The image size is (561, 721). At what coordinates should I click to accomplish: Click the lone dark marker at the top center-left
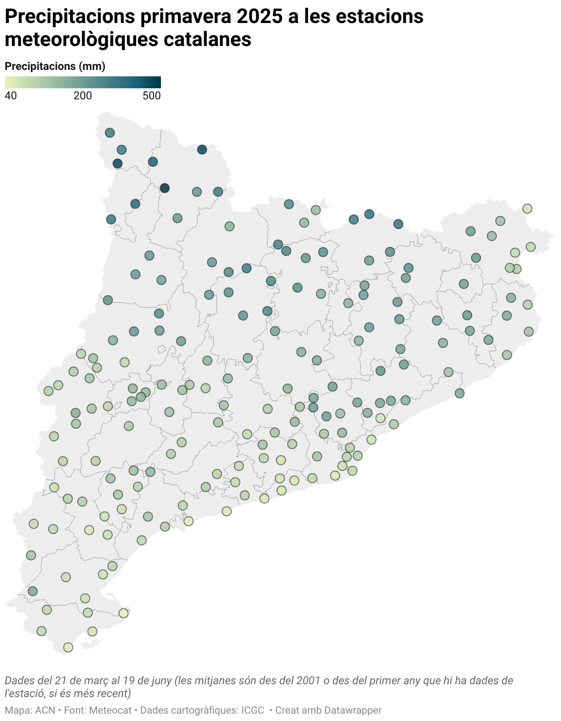point(202,150)
